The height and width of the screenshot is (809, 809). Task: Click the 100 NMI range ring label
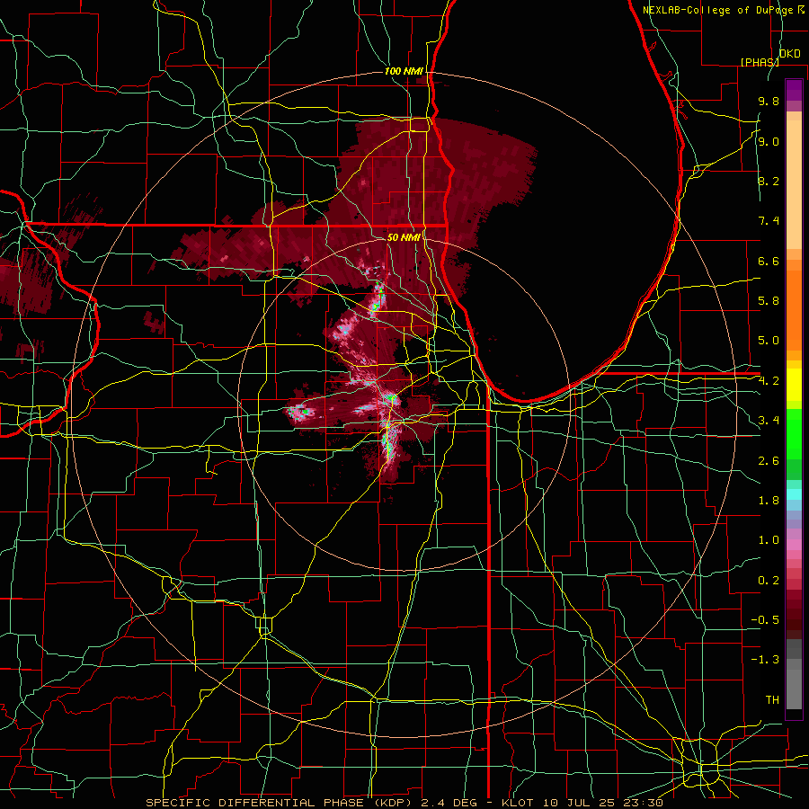coord(404,71)
